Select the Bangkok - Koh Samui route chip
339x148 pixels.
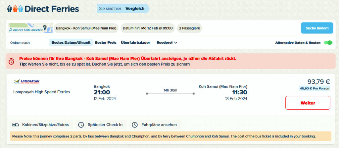click(86, 28)
